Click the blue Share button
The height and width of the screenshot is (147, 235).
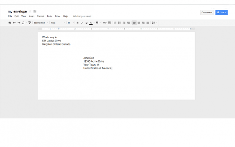tap(221, 12)
